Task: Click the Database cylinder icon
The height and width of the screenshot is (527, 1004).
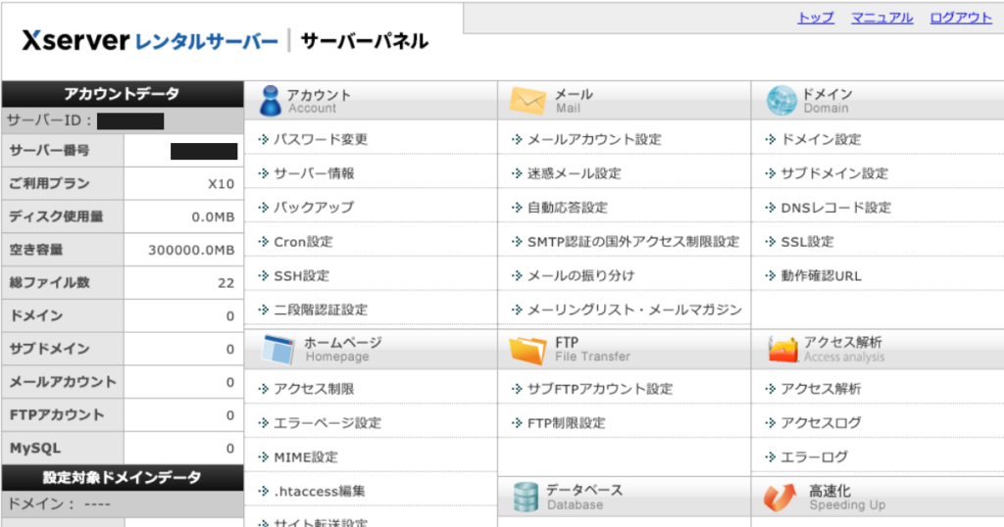Action: pyautogui.click(x=526, y=497)
